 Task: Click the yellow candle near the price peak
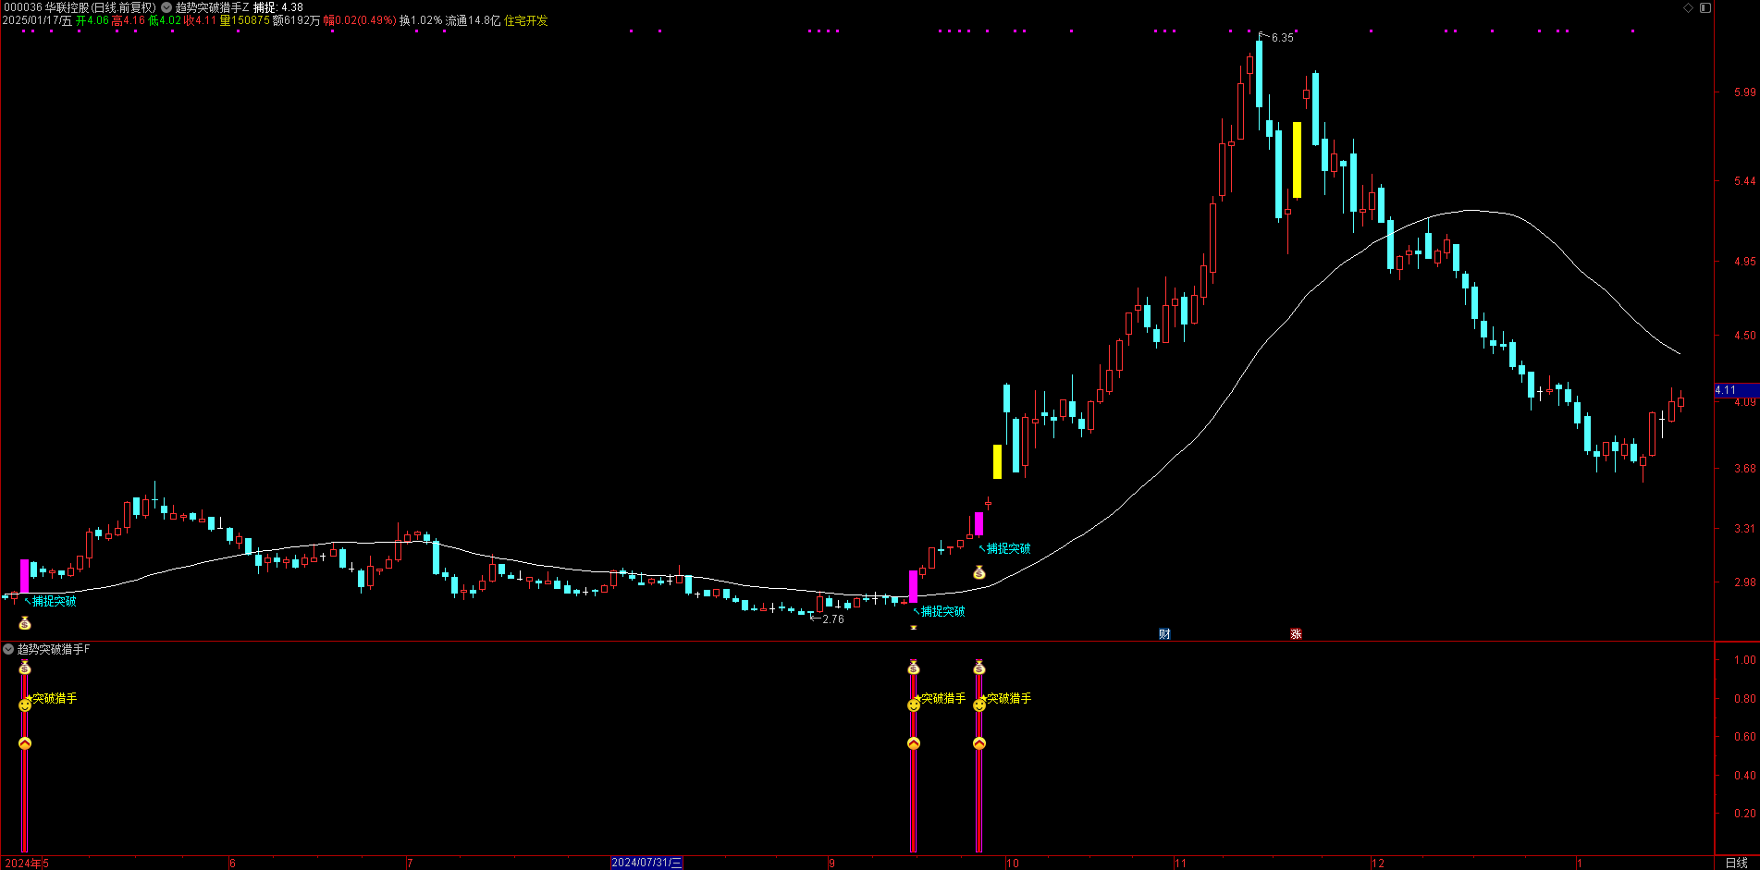[1297, 160]
